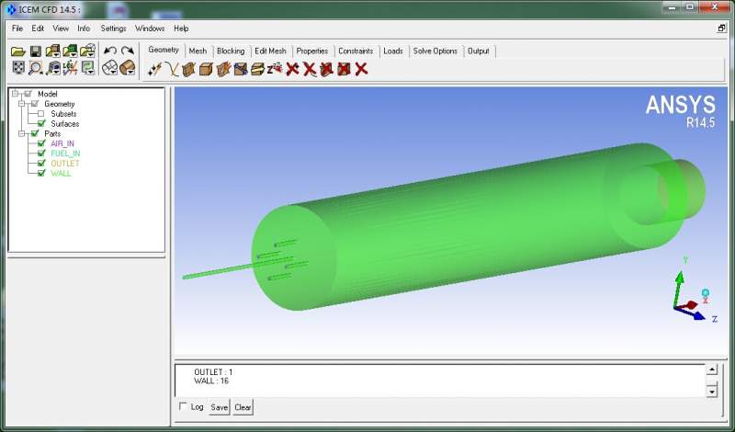The height and width of the screenshot is (432, 735).
Task: Select the Restore Dormant Entities tool
Action: pos(274,70)
